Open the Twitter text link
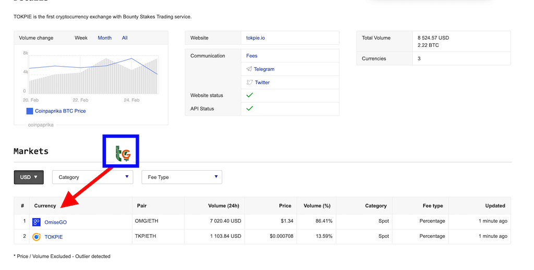This screenshot has width=534, height=270. tap(262, 82)
